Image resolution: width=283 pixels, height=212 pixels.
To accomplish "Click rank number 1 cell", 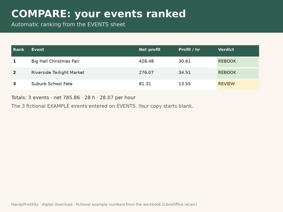I will coord(15,61).
